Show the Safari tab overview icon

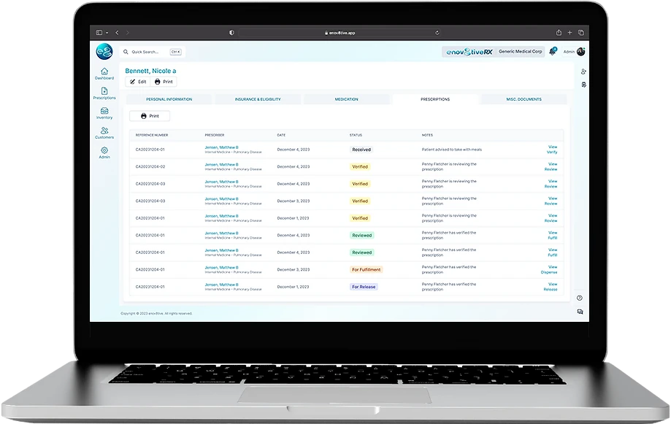pos(581,33)
